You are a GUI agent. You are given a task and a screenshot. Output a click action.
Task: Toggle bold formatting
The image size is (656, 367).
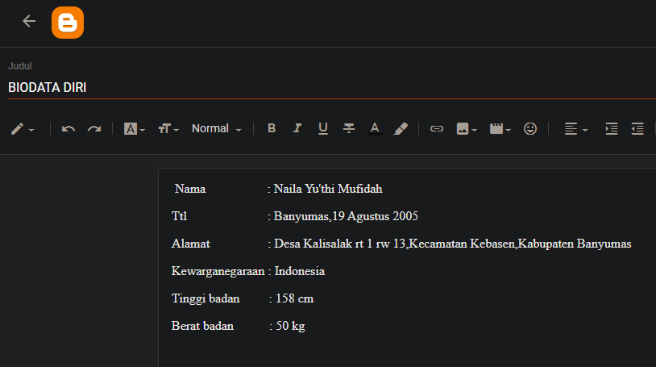point(272,128)
